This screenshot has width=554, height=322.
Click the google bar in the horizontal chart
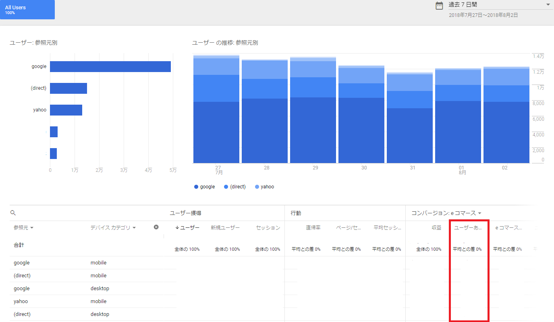point(110,66)
